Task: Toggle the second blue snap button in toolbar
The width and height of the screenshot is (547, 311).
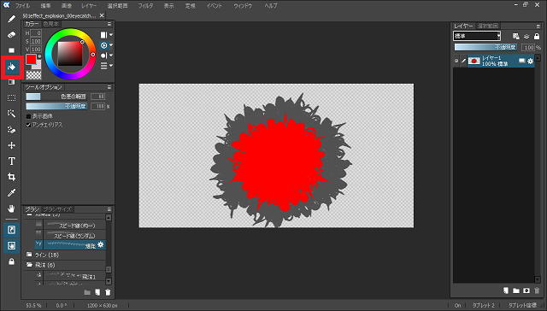Action: coord(11,245)
